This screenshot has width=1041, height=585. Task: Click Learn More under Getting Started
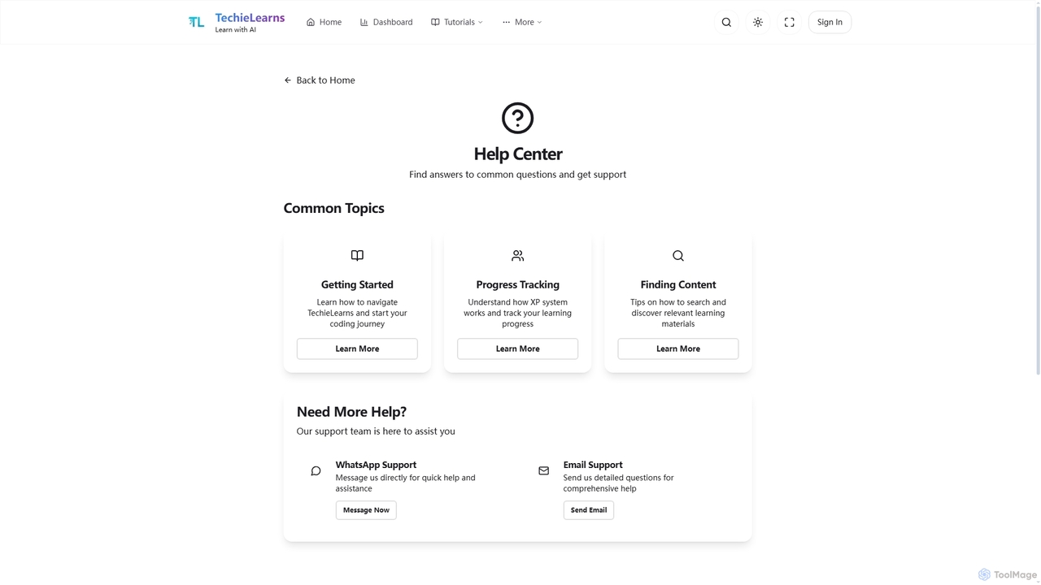coord(357,349)
